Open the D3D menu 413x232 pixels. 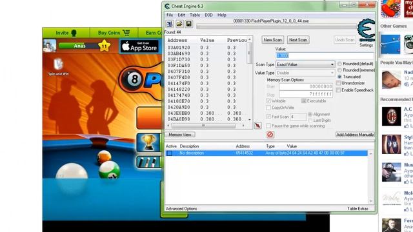[x=208, y=15]
